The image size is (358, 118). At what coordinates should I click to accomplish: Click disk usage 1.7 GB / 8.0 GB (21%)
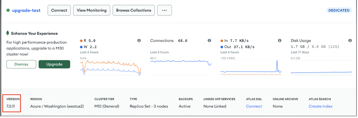pos(315,46)
